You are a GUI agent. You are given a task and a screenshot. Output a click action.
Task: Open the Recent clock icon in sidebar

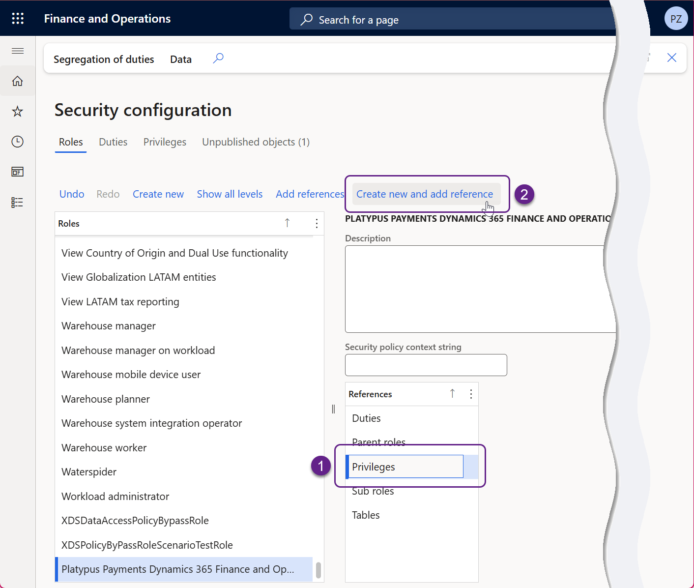[x=18, y=142]
